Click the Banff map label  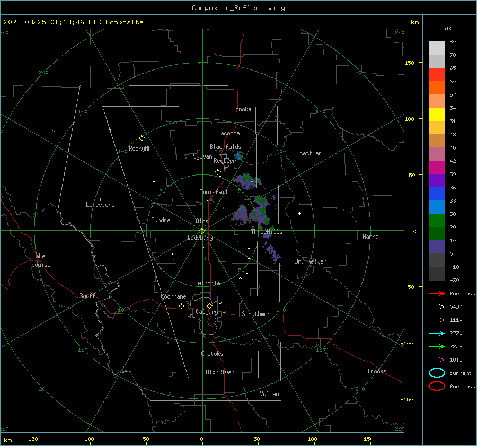pos(87,295)
